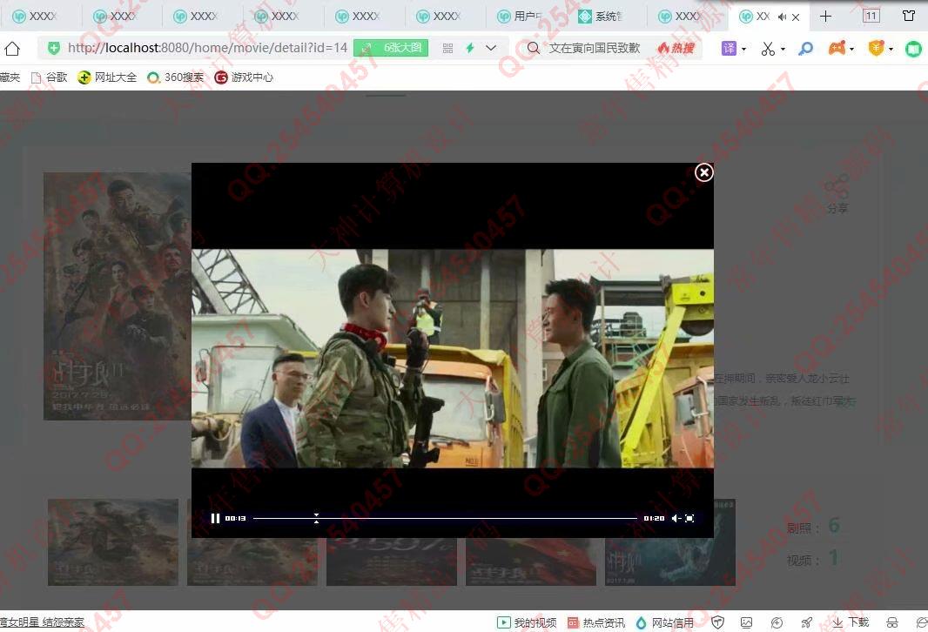Open the 游戏中心 bookmark
The height and width of the screenshot is (632, 928).
click(x=244, y=77)
